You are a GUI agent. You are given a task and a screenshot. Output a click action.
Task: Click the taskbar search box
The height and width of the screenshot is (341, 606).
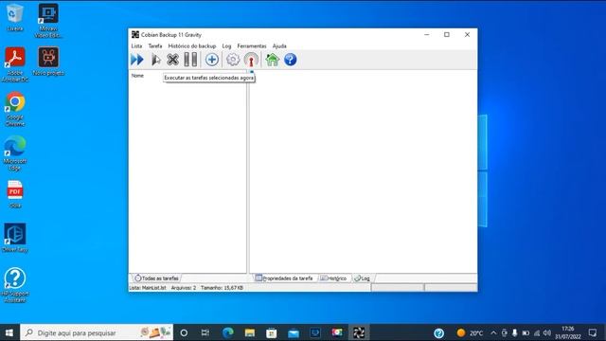tap(97, 332)
